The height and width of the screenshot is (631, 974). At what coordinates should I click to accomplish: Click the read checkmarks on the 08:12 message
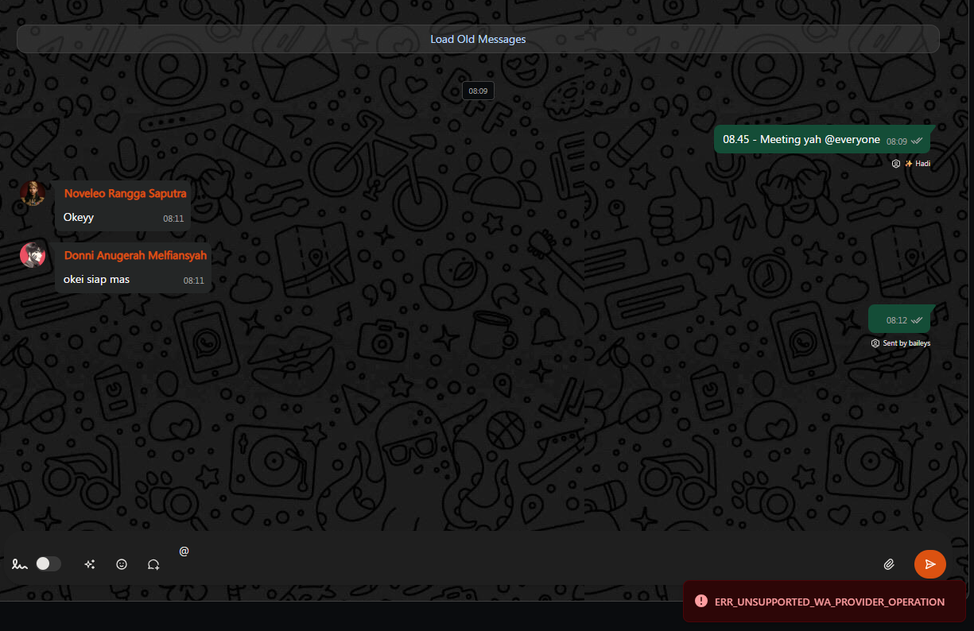click(917, 320)
